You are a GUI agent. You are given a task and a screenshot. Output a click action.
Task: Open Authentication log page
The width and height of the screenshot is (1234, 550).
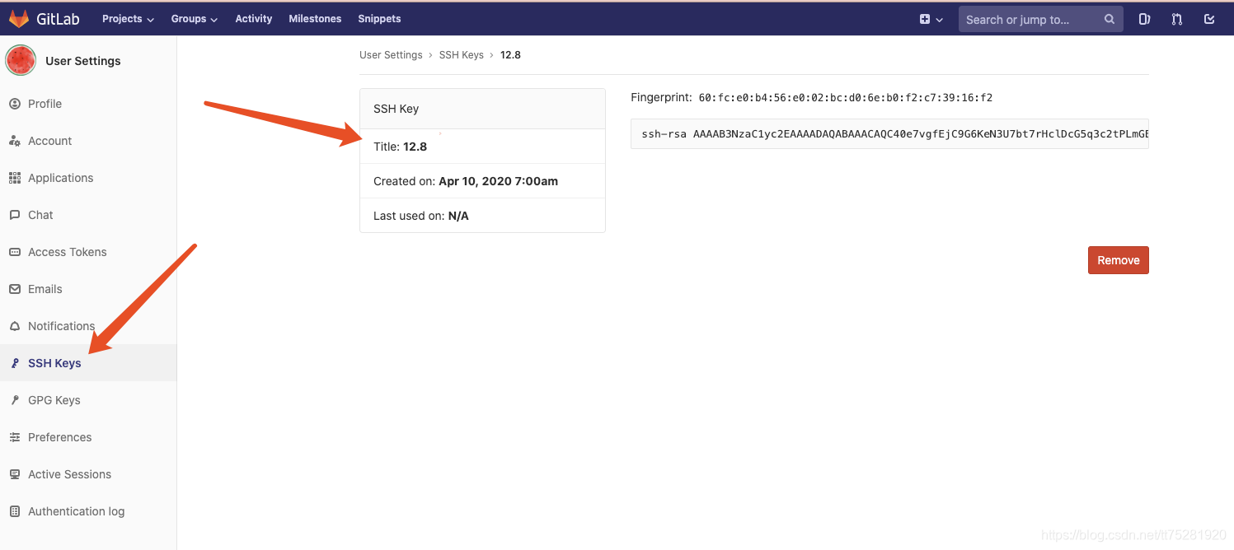click(x=77, y=511)
